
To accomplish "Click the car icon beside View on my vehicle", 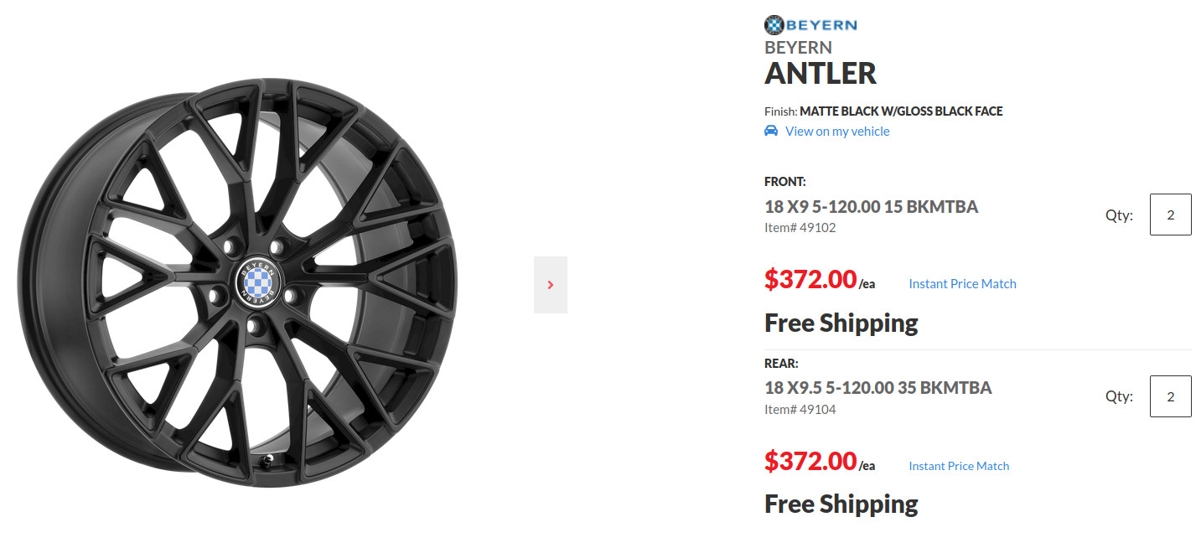I will (x=771, y=131).
